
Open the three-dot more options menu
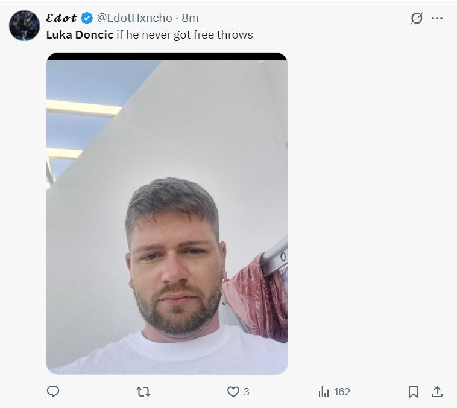click(437, 18)
